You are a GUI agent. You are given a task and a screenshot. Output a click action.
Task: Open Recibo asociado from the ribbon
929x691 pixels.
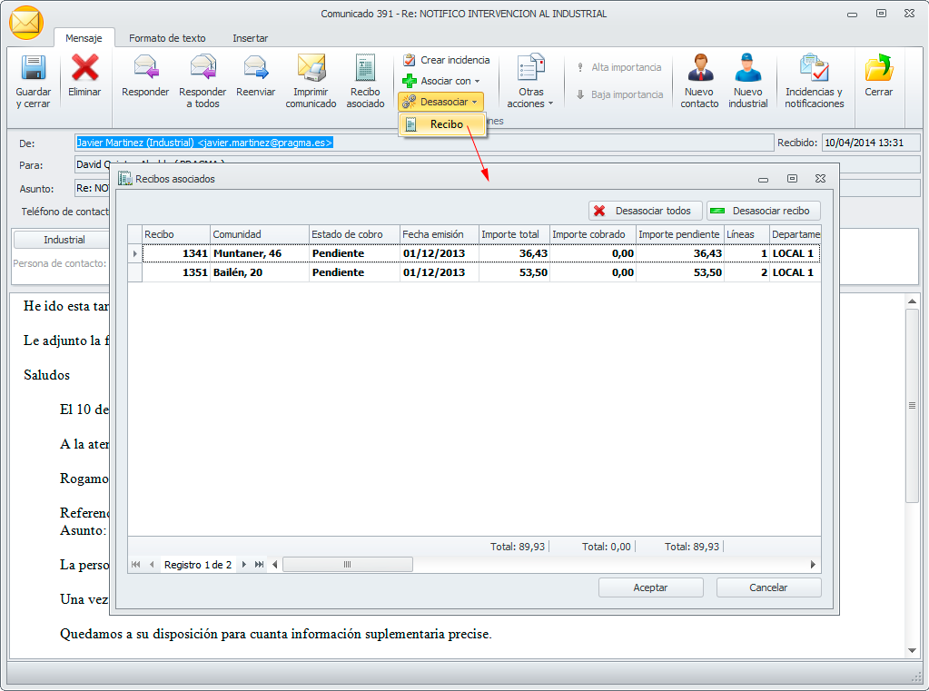tap(365, 69)
